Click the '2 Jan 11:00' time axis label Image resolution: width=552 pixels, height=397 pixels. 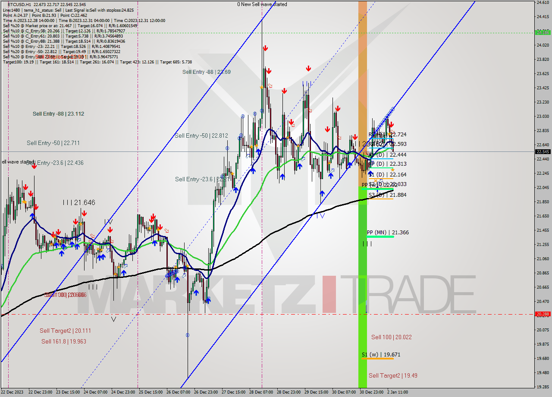click(x=397, y=392)
